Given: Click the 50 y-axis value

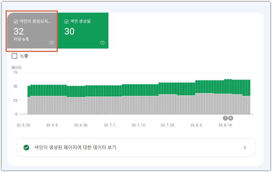Looking at the screenshot, I should coord(15,86).
